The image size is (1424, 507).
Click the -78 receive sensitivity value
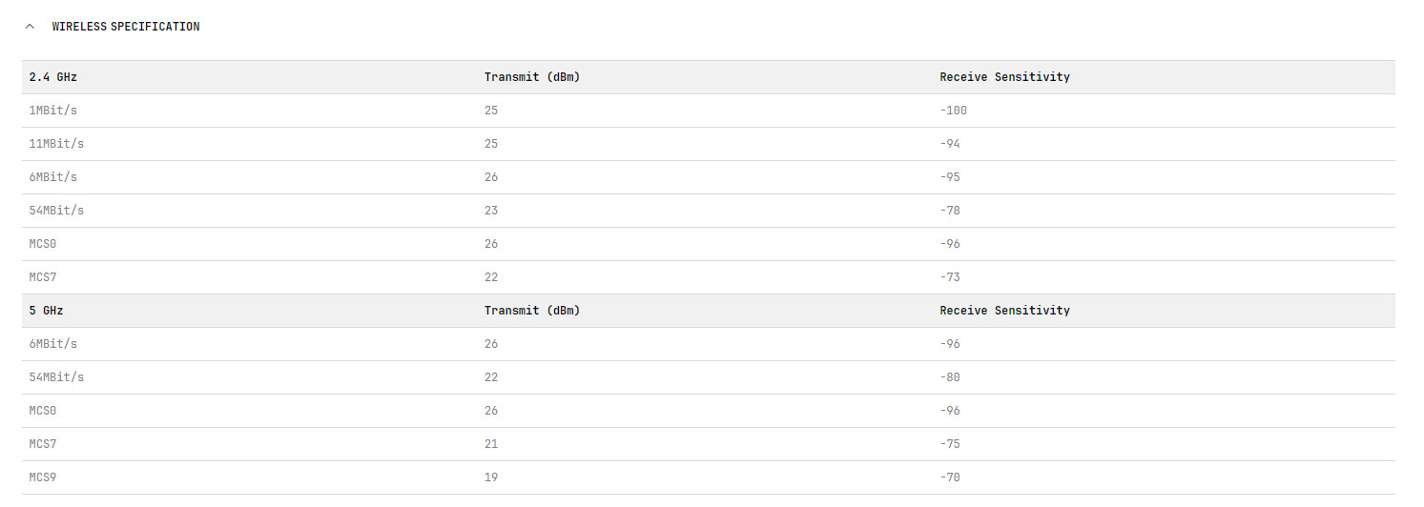pyautogui.click(x=950, y=211)
